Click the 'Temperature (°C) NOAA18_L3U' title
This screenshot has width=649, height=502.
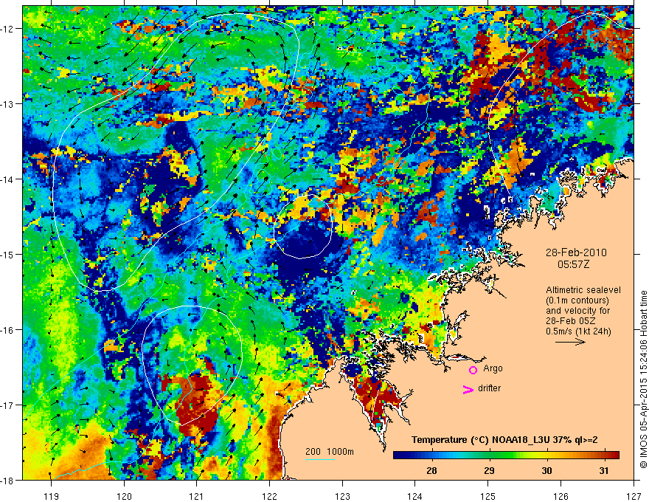click(x=480, y=440)
